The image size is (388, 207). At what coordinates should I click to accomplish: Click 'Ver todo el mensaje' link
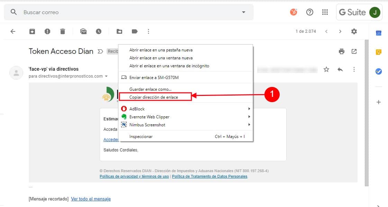tap(91, 199)
